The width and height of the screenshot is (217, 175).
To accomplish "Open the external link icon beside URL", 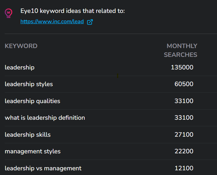I will coord(90,22).
